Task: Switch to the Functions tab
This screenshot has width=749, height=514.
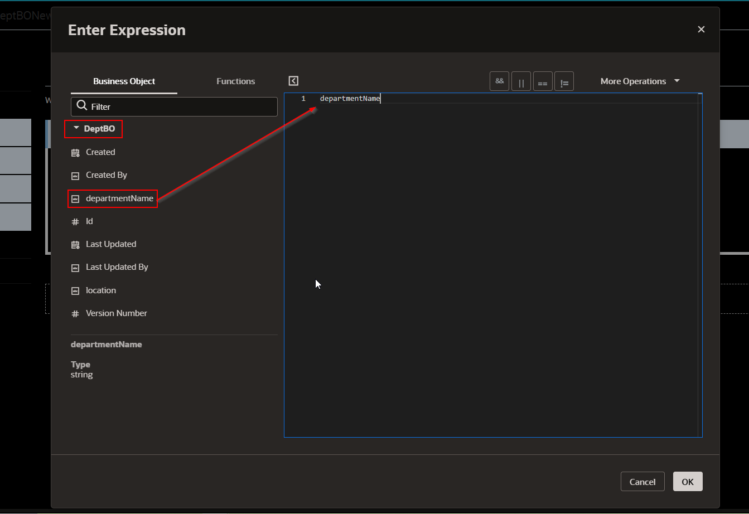Action: [235, 81]
